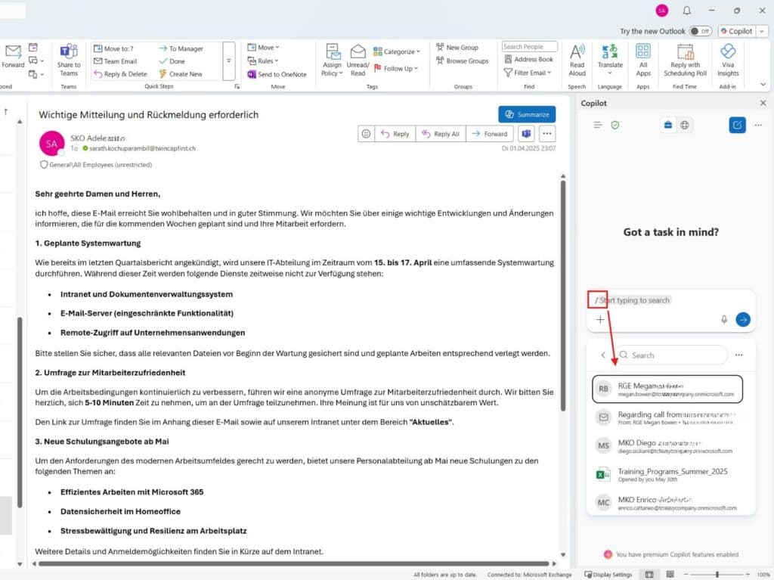This screenshot has width=774, height=580.
Task: Open the Assign Policy dropdown
Action: click(x=333, y=60)
